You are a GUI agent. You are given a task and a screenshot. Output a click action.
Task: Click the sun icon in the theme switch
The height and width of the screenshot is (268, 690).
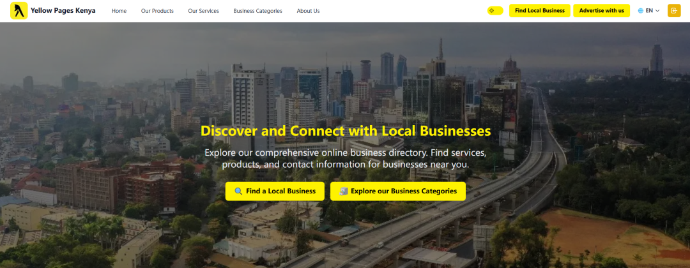[x=491, y=11]
